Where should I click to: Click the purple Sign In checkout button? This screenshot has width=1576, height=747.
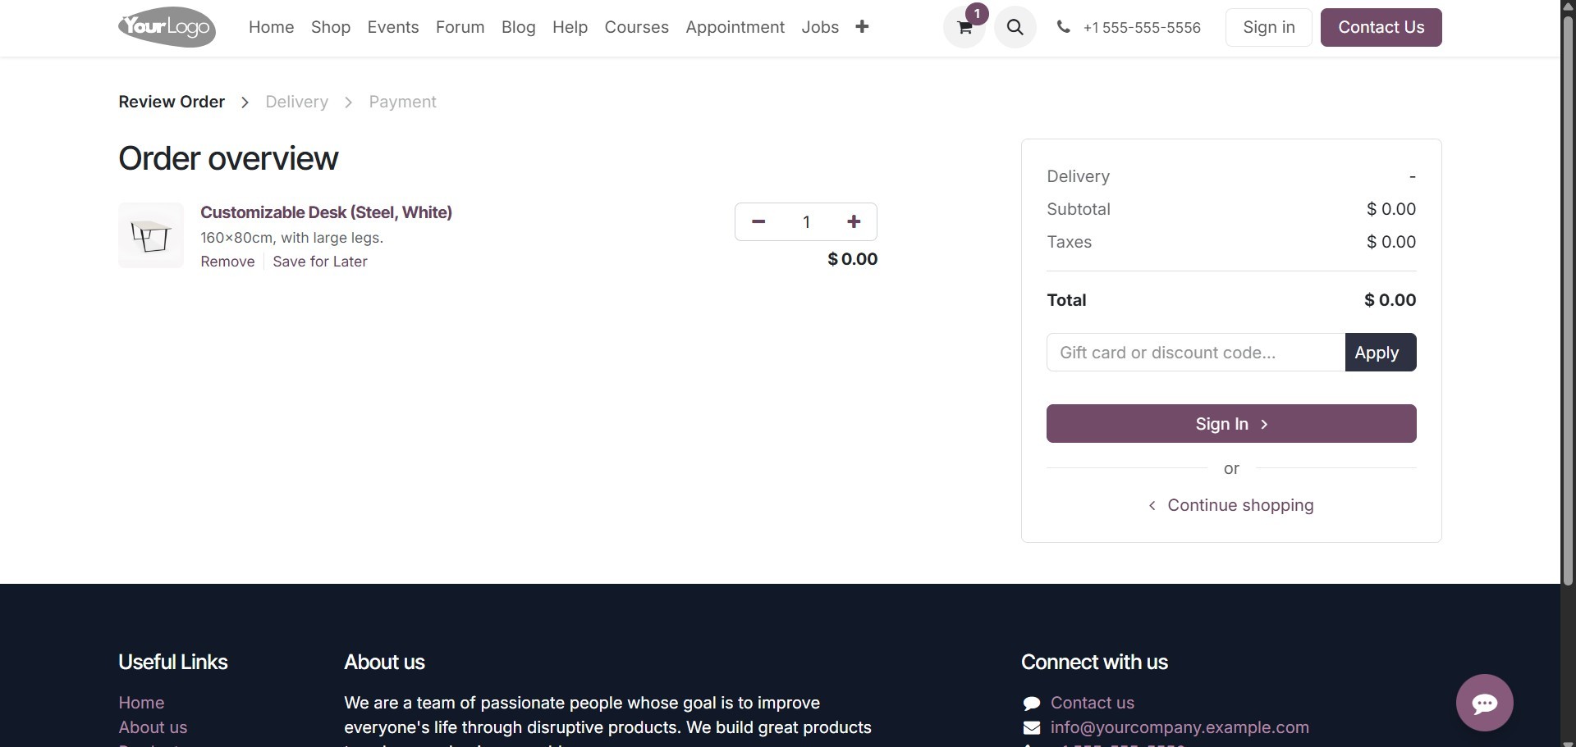click(x=1231, y=424)
